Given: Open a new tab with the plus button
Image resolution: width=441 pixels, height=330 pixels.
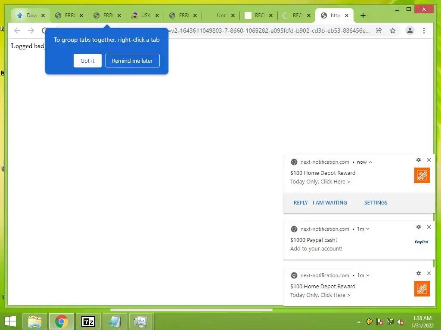Looking at the screenshot, I should click(x=363, y=15).
